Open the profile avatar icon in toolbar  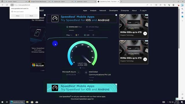click(x=173, y=5)
